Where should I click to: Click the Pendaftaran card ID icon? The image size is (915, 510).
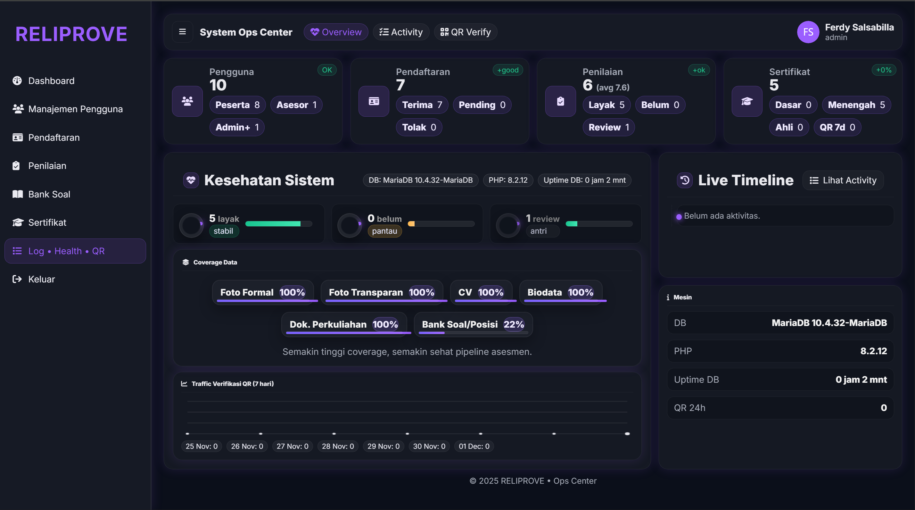coord(374,101)
